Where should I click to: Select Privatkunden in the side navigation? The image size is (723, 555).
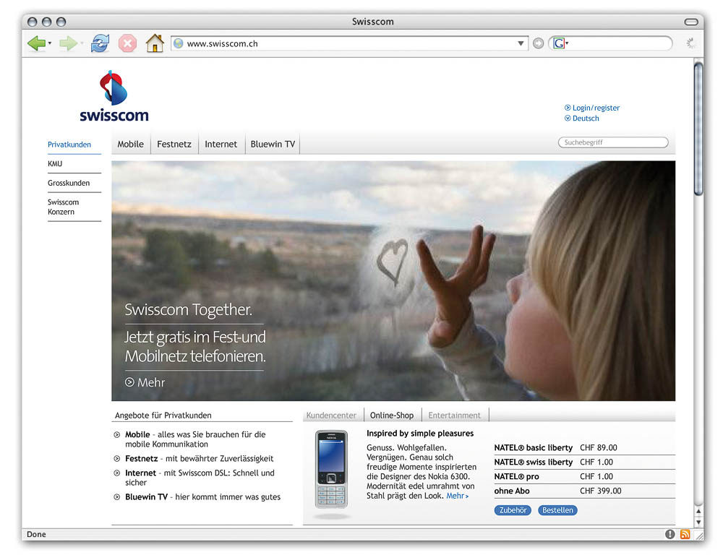click(x=69, y=145)
